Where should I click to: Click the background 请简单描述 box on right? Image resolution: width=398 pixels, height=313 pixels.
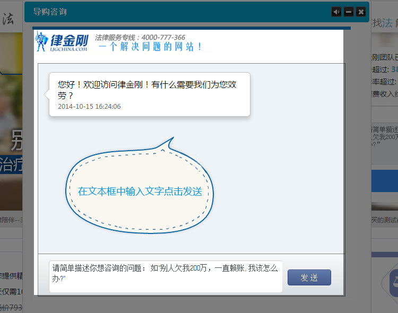pos(384,136)
